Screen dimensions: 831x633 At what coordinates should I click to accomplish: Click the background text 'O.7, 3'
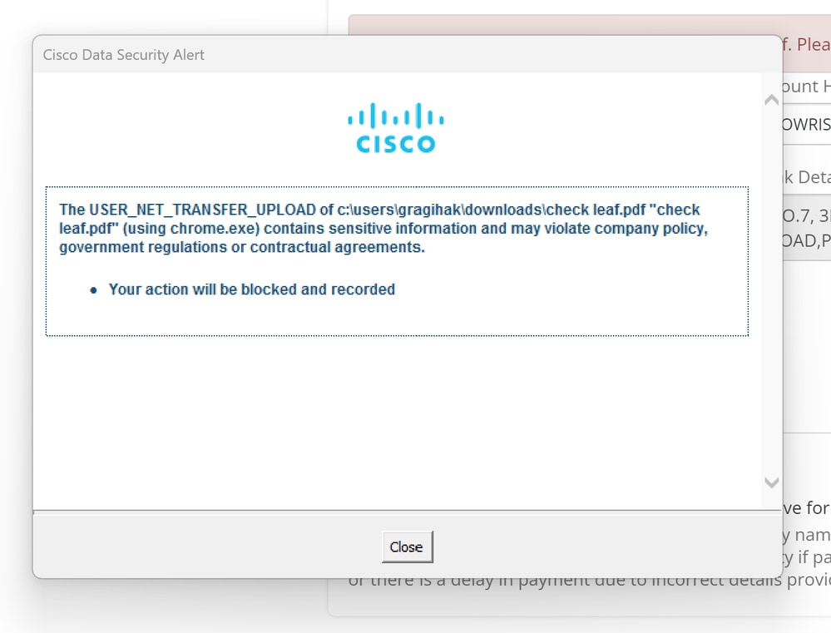tap(806, 215)
